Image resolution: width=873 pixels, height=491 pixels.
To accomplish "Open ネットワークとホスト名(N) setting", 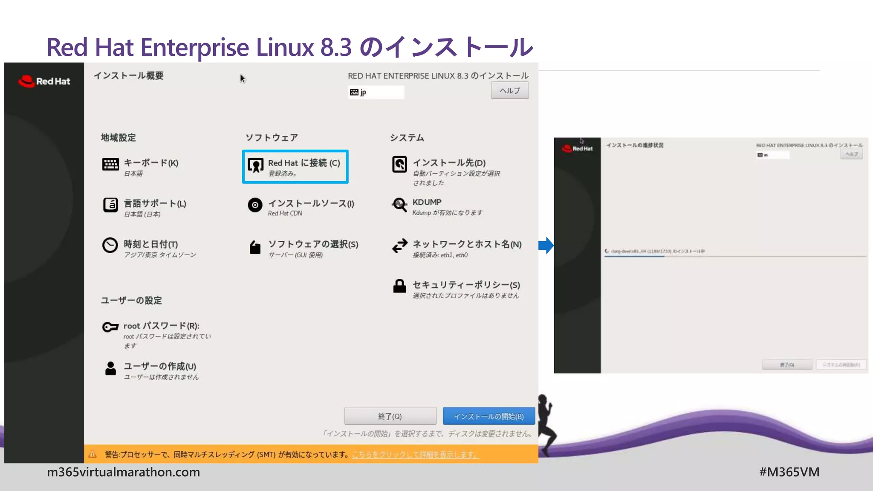I will 467,244.
